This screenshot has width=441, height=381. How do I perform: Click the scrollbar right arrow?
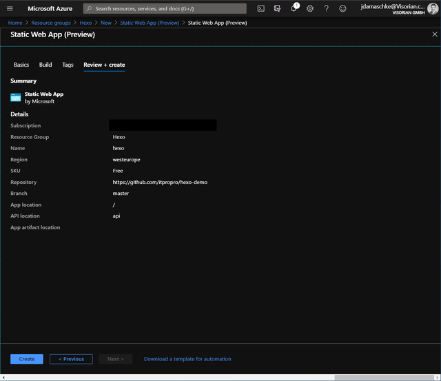point(438,378)
